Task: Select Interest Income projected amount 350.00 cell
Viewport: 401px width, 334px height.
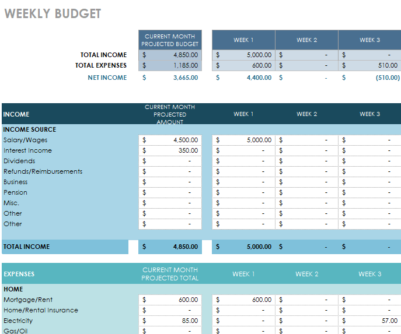Action: coord(170,150)
